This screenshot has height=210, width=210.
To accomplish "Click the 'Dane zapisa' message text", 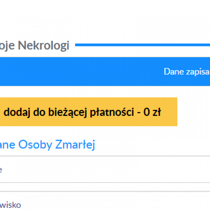I will tap(186, 71).
